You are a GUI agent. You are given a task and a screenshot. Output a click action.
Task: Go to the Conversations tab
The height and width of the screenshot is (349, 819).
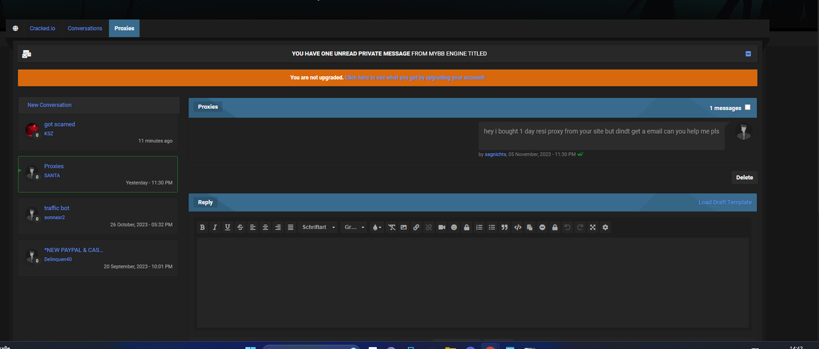(85, 28)
